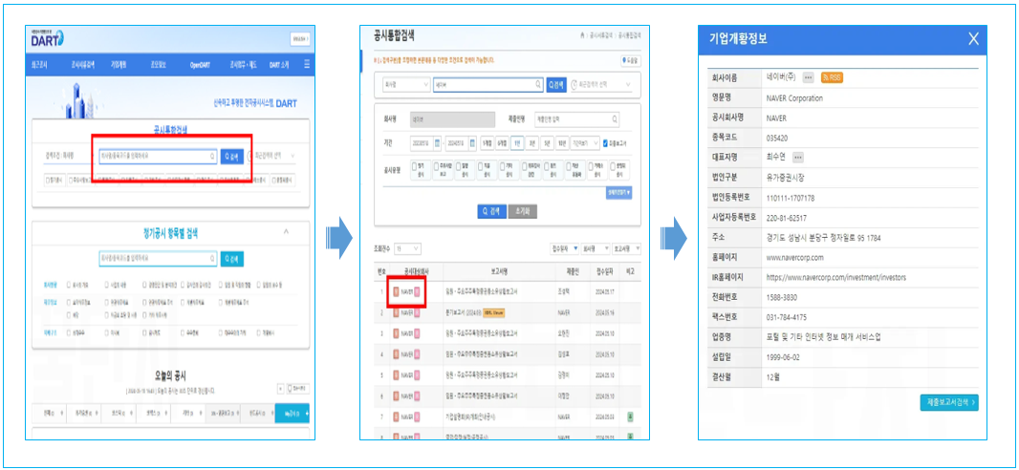1019x470 pixels.
Task: Focus the 공시통합검색 company name field on home
Action: tap(158, 157)
